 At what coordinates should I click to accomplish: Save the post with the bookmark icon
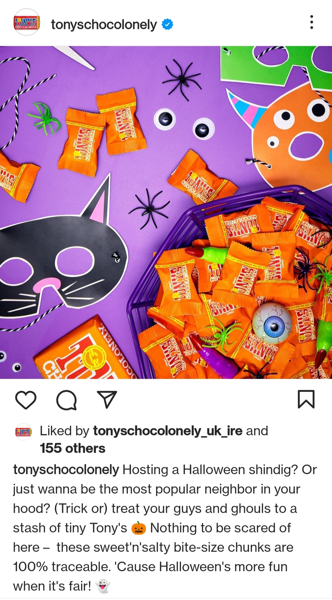click(x=306, y=399)
